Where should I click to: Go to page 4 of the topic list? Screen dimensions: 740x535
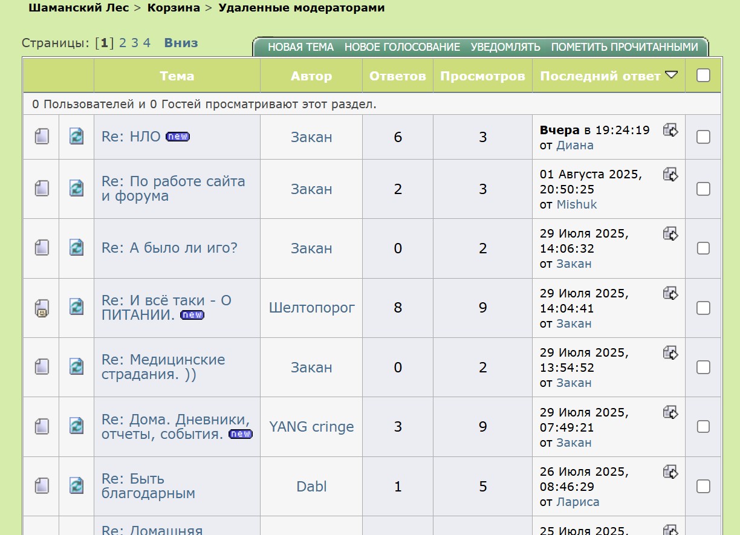[146, 43]
